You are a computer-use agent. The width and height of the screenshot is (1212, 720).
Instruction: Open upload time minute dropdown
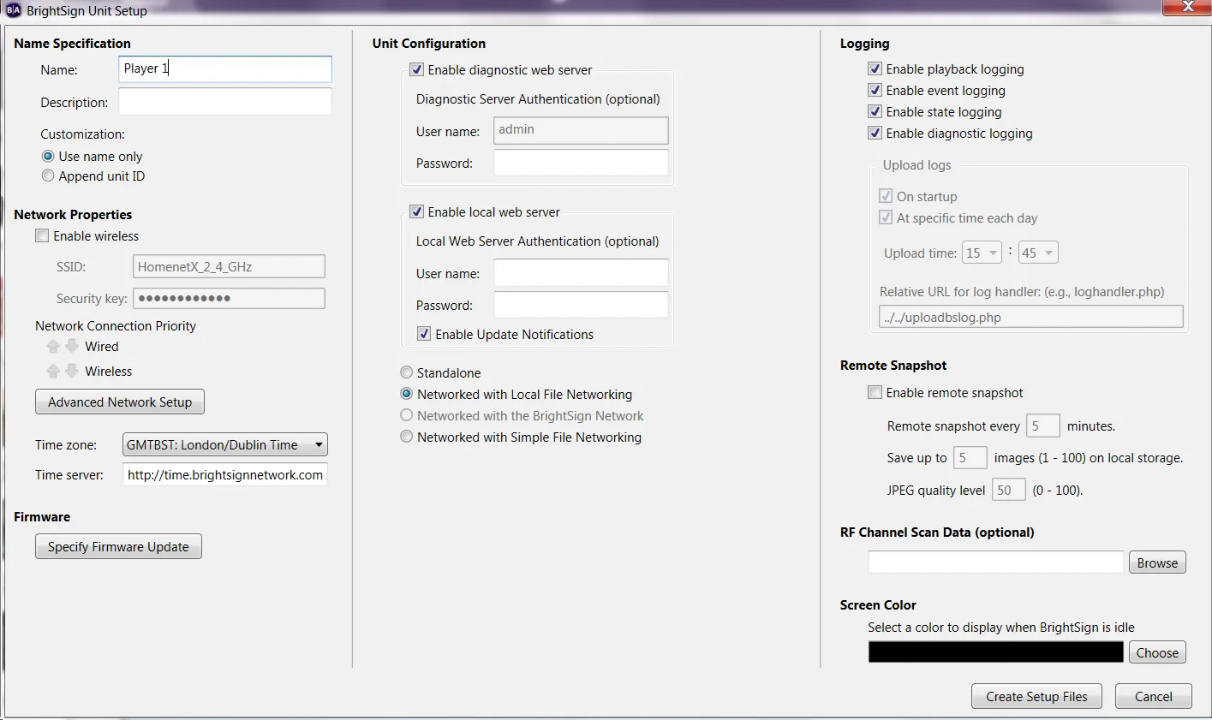coord(1038,253)
